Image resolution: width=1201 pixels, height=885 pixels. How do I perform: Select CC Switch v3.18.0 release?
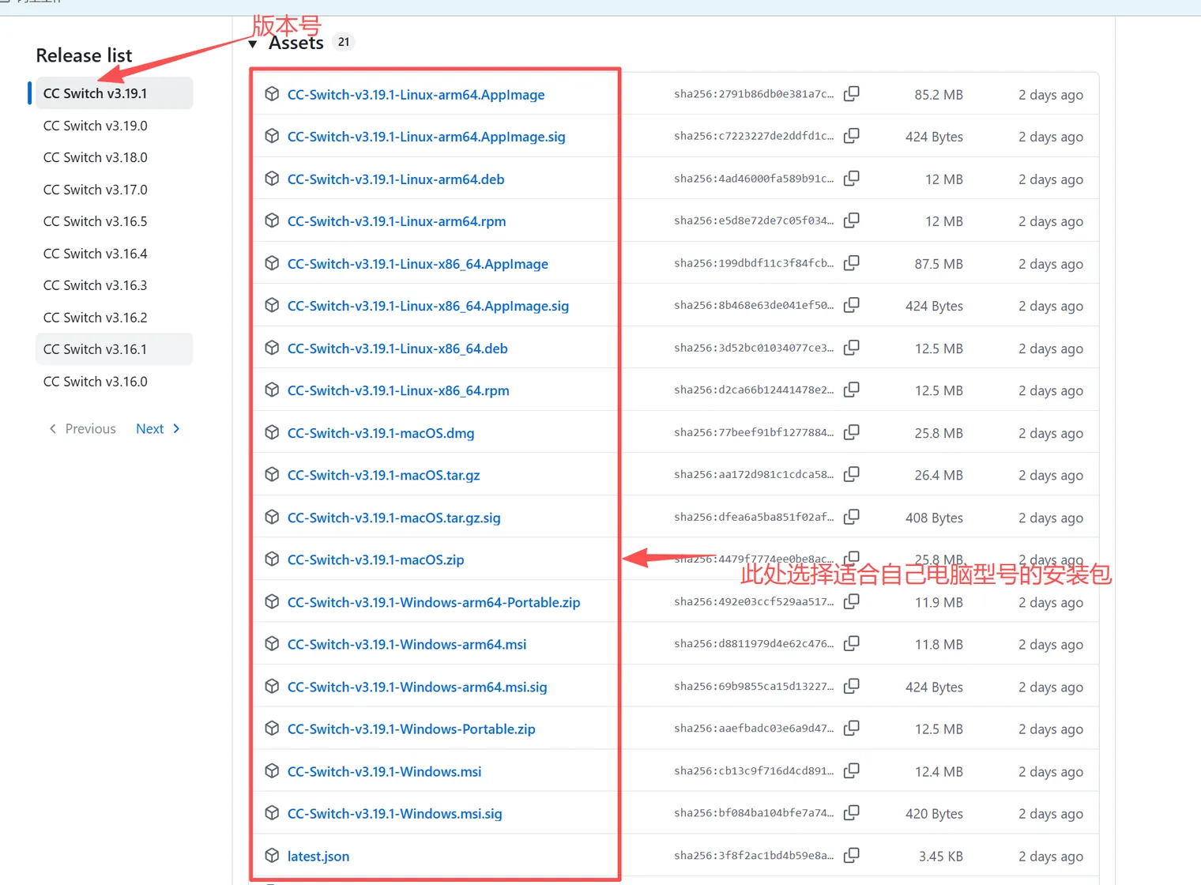(x=114, y=157)
